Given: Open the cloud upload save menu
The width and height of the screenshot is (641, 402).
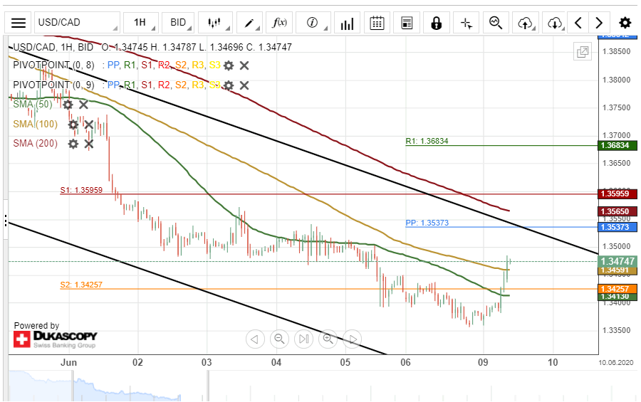Looking at the screenshot, I should click(x=526, y=23).
